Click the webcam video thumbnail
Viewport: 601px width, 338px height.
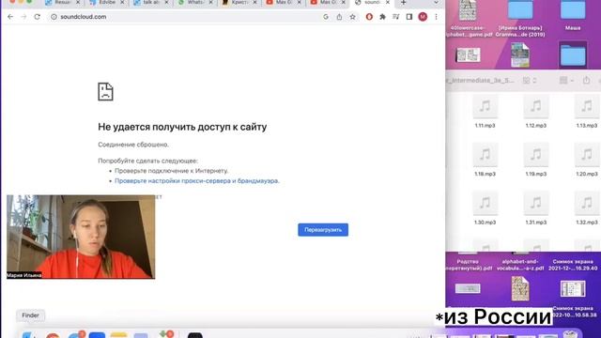[81, 237]
